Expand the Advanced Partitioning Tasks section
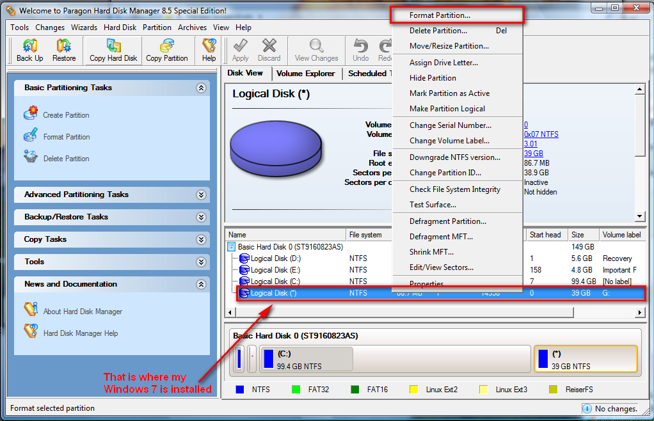654x421 pixels. coord(201,195)
